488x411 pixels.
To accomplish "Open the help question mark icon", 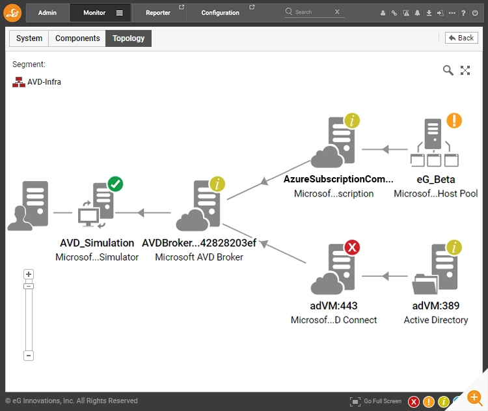I will point(463,13).
